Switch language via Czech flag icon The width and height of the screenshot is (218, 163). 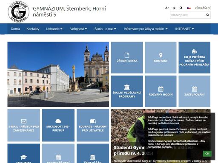[189, 8]
